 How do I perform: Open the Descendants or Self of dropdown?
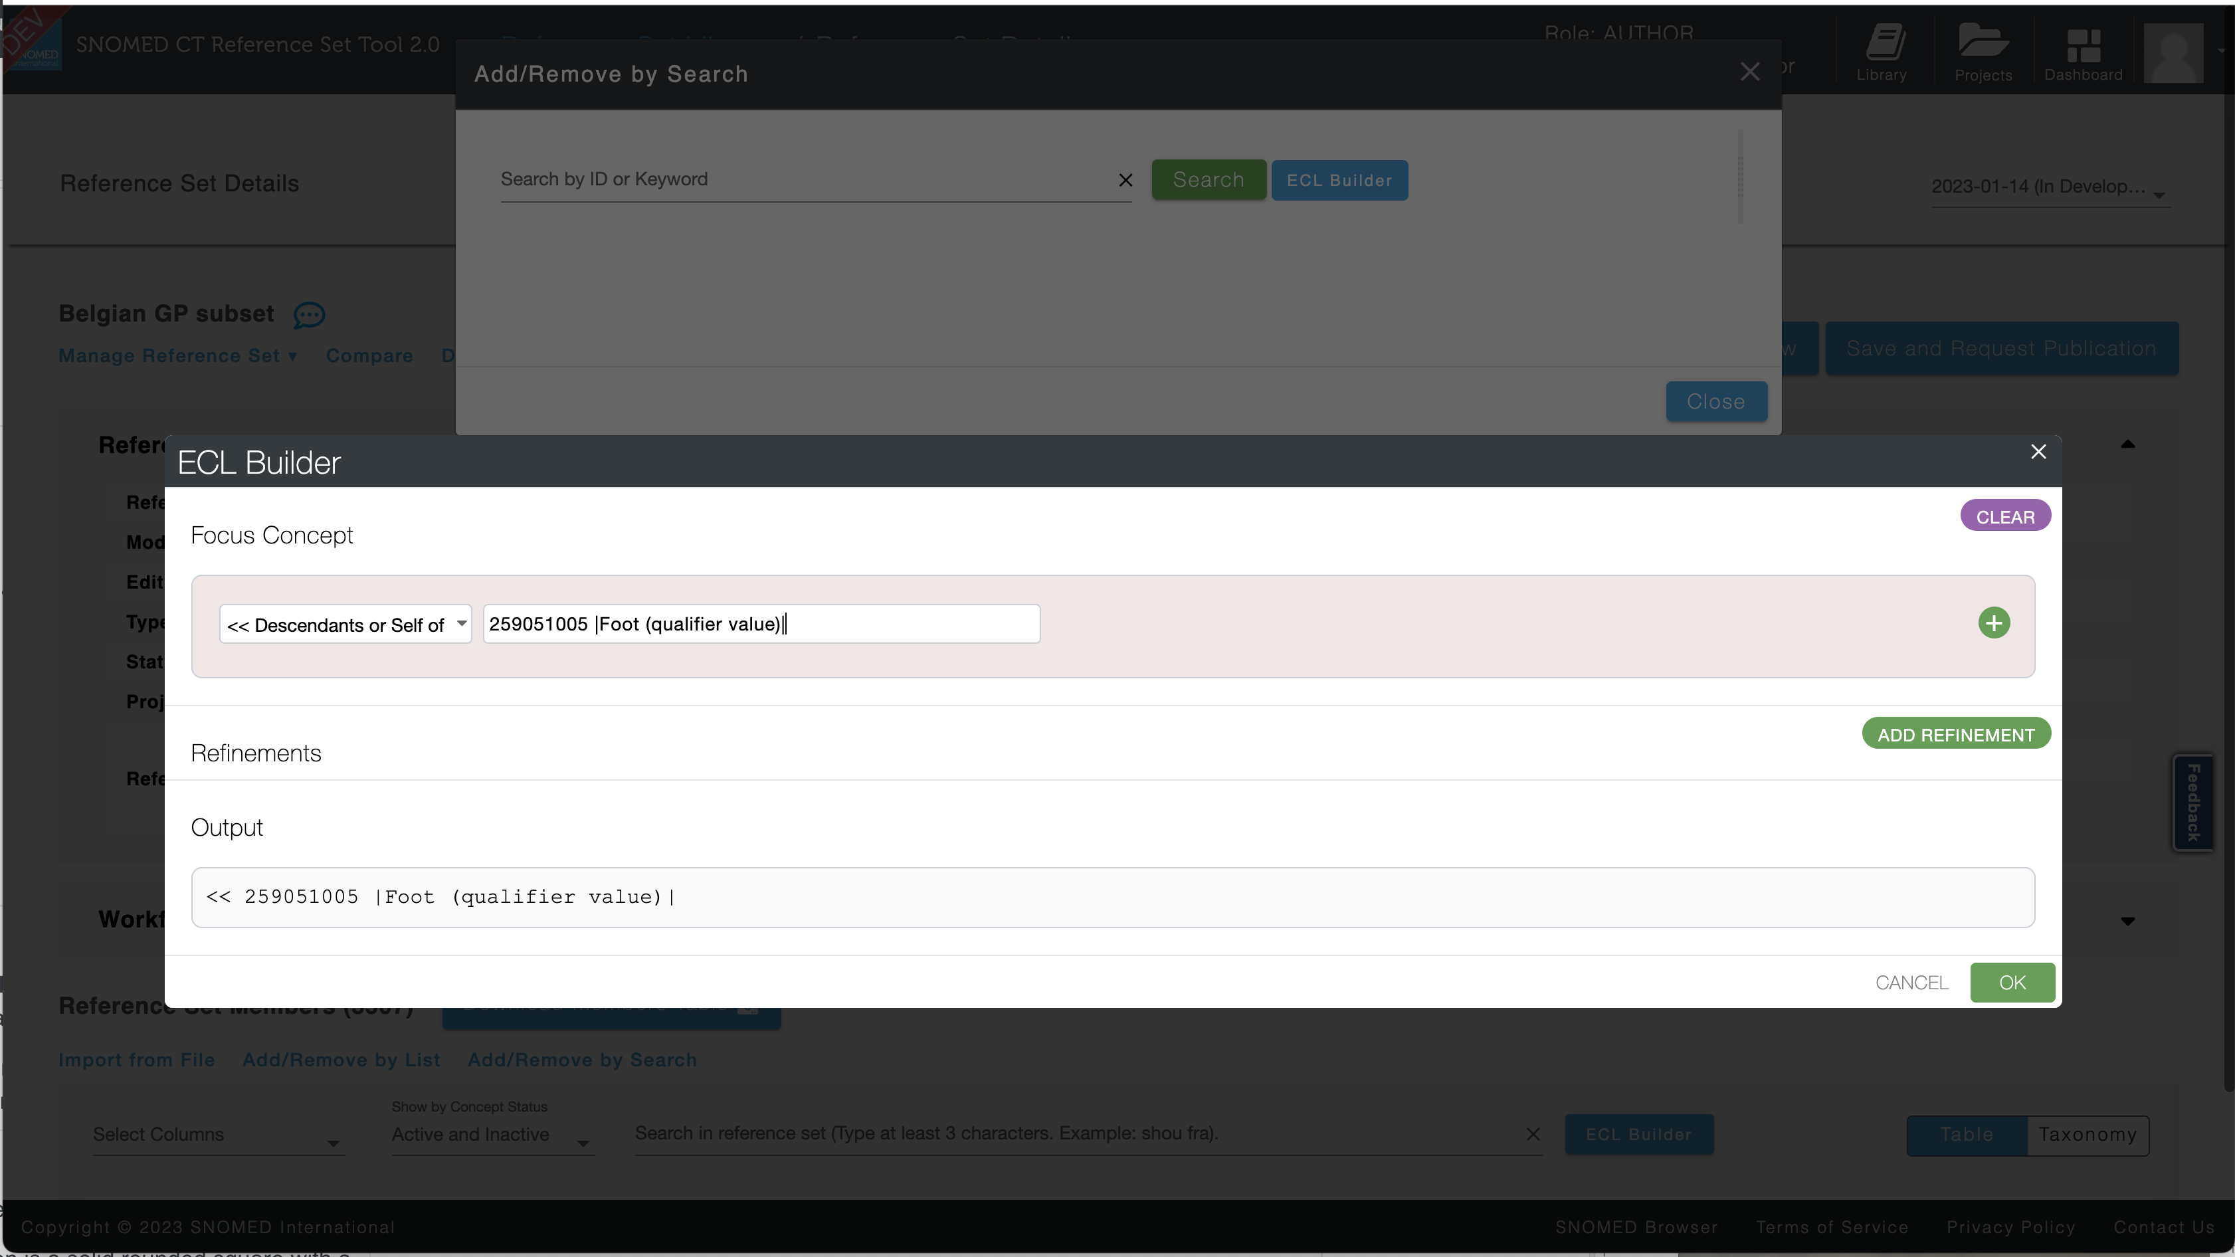345,625
